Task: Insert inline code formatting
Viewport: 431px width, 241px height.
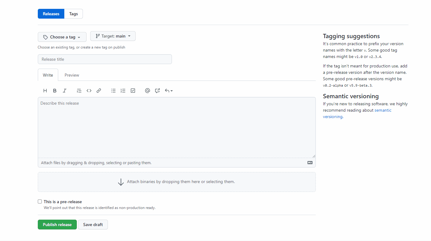Action: point(89,90)
